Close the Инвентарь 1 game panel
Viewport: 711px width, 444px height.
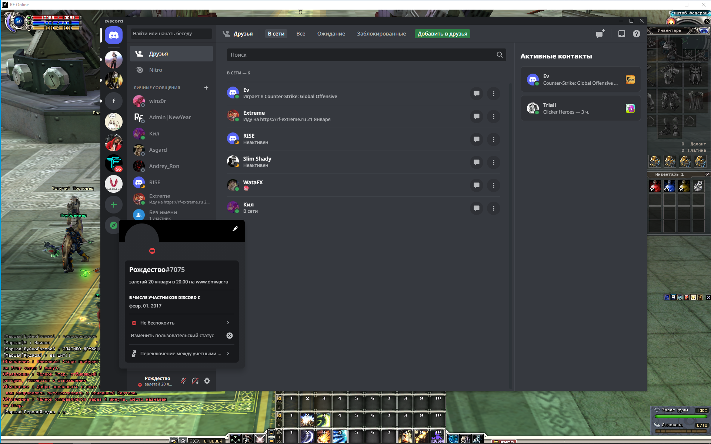click(x=707, y=174)
